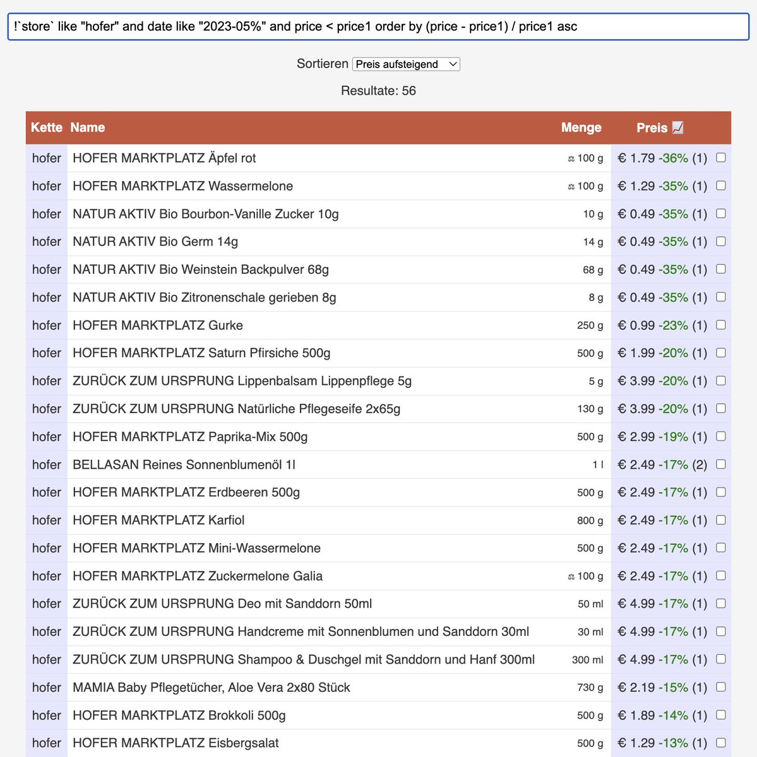Tick checkbox for Brokkoli 500g row

721,715
